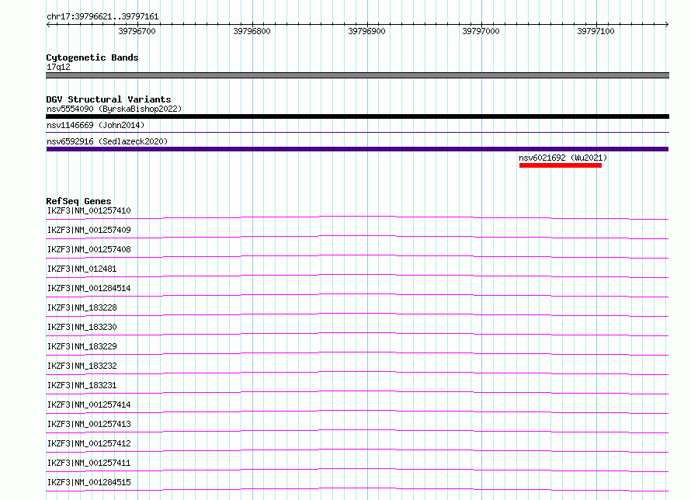
Task: Open transcript IKZF3|NM_001257411
Action: tap(89, 463)
